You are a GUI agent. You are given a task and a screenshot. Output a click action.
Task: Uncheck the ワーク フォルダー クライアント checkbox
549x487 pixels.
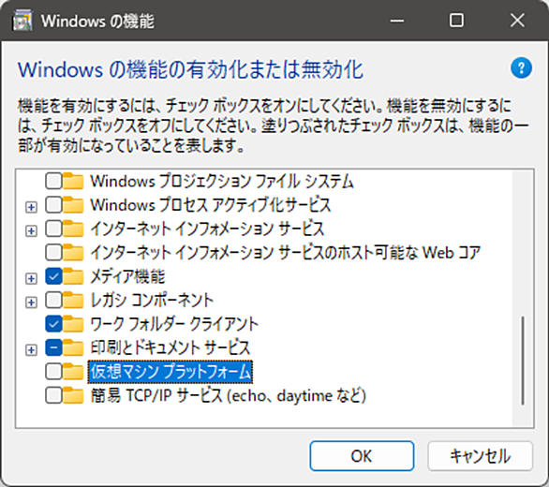click(x=53, y=324)
